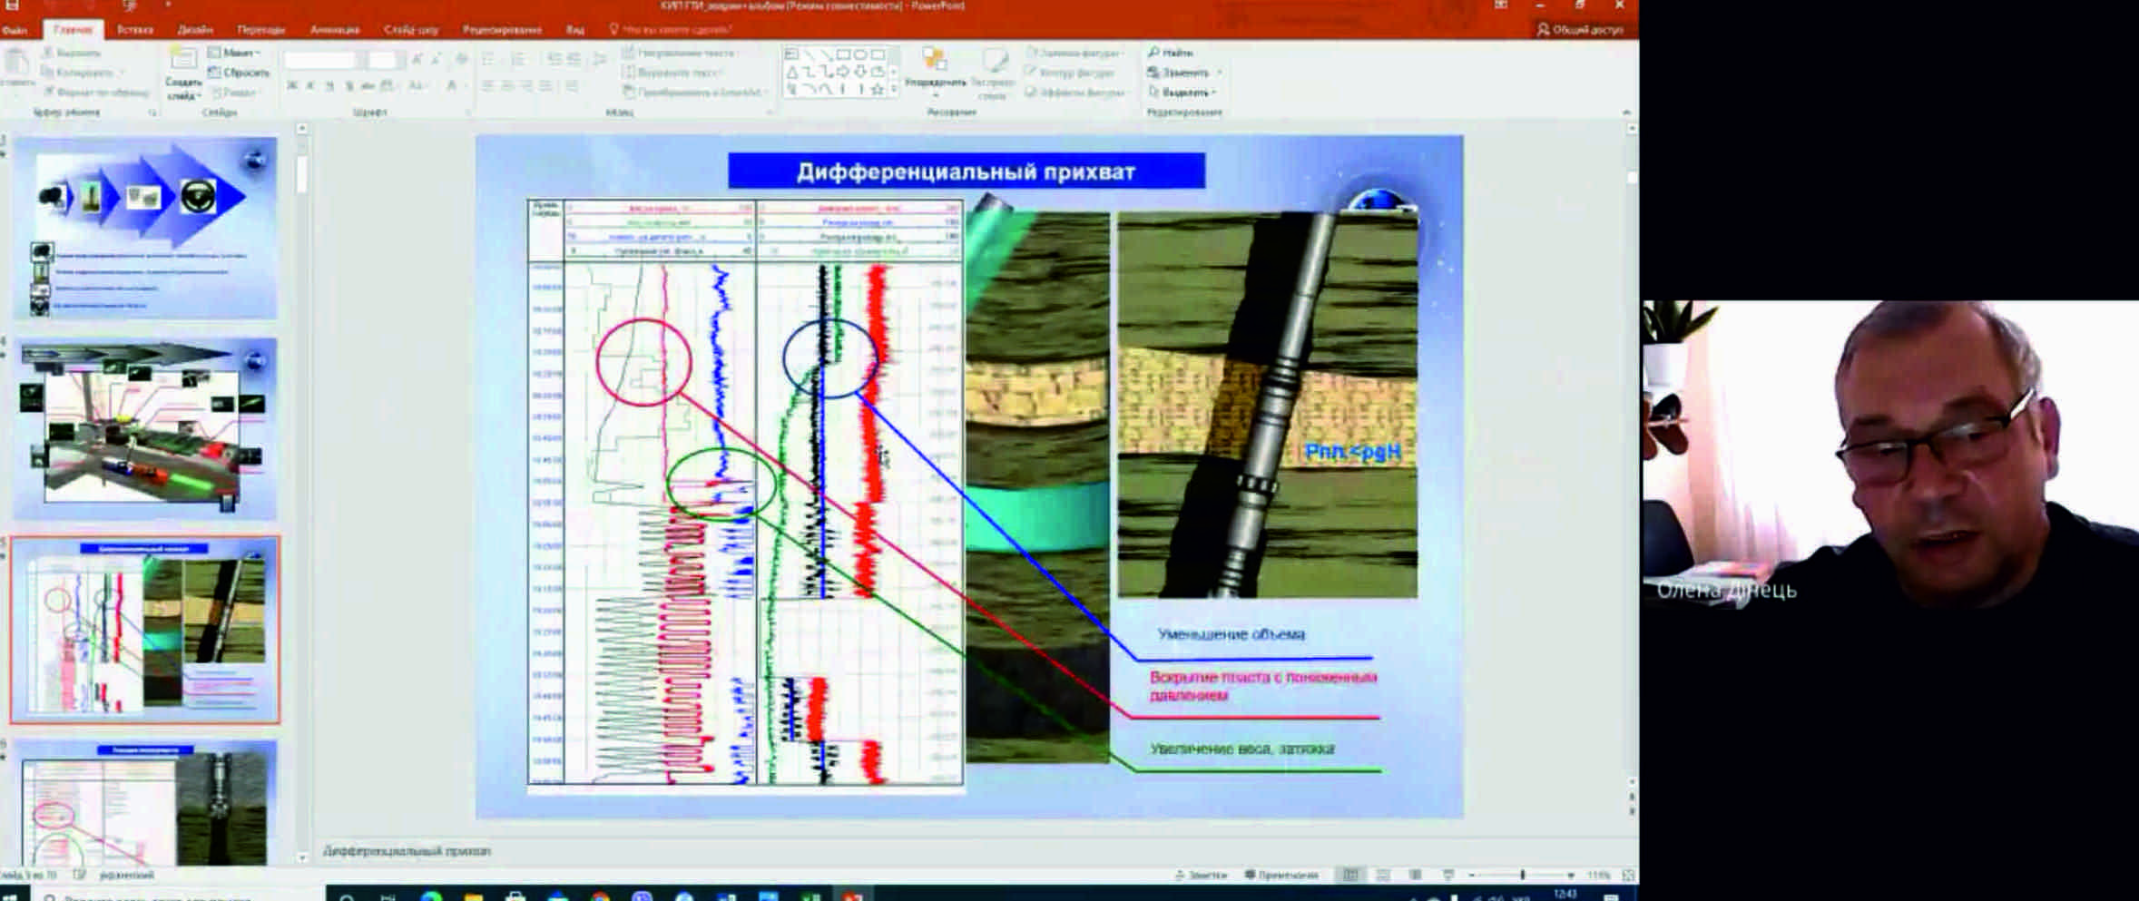Open the Анимация ribbon tab
Image resolution: width=2139 pixels, height=901 pixels.
(335, 30)
